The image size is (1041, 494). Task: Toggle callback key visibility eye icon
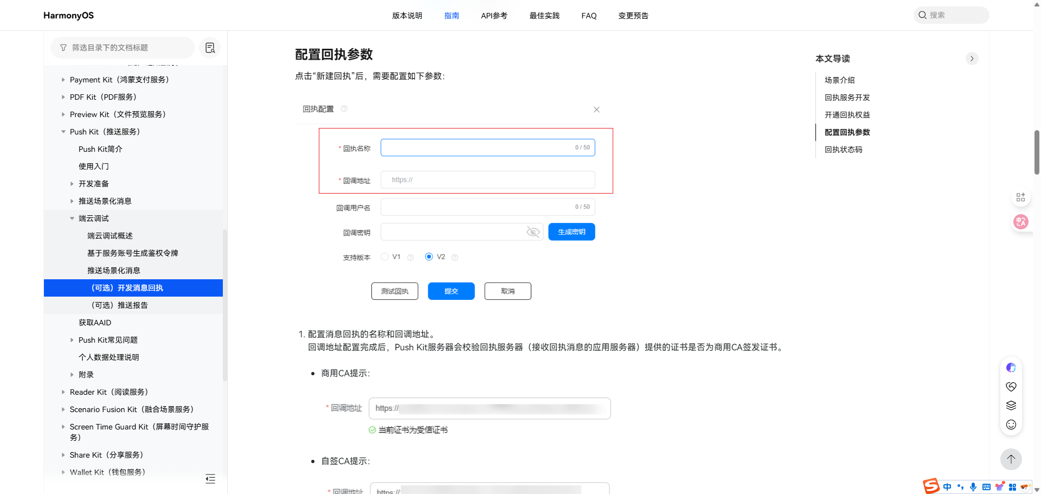click(x=532, y=232)
